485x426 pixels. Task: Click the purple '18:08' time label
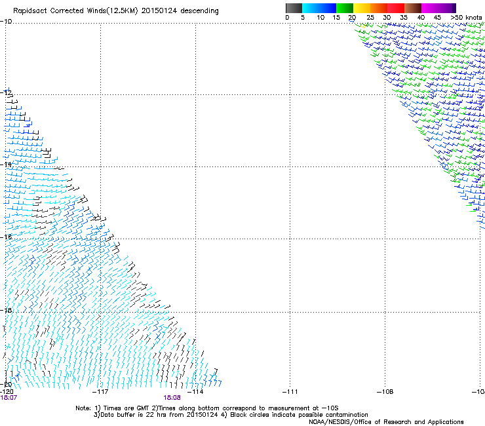[x=172, y=398]
